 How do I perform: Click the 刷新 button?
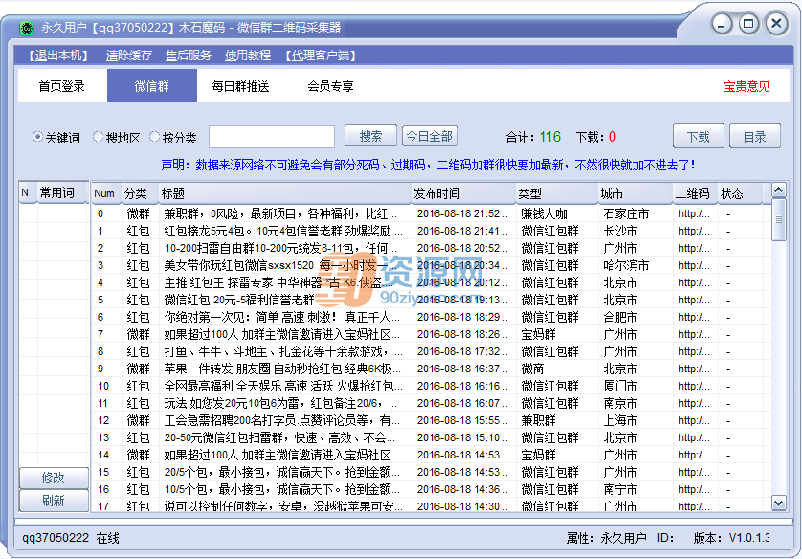54,501
